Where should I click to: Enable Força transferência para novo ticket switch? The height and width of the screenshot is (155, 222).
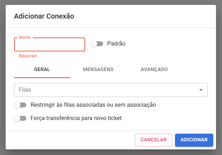tap(20, 118)
